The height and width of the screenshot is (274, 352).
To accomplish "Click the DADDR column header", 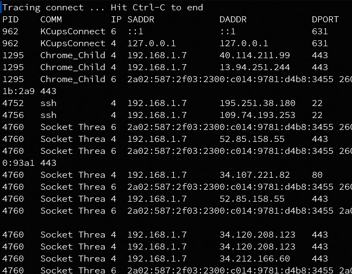I will tap(233, 20).
